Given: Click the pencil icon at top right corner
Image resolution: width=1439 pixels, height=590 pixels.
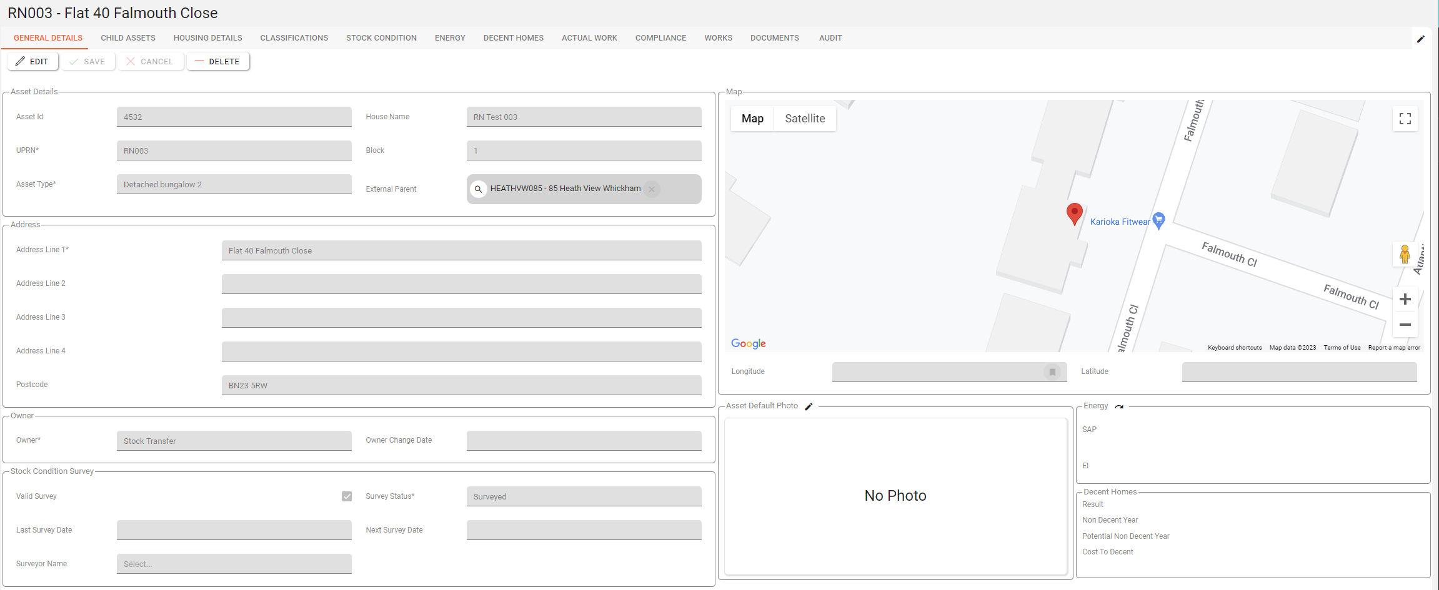Looking at the screenshot, I should point(1420,39).
